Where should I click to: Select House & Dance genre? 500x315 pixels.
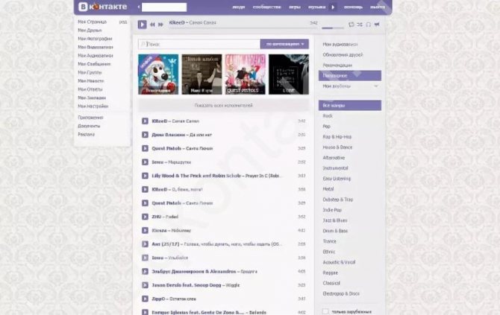click(x=337, y=147)
